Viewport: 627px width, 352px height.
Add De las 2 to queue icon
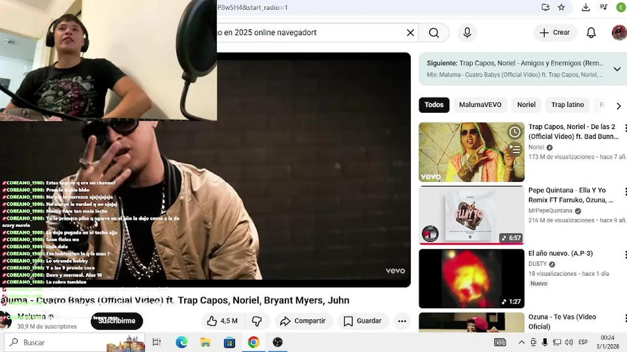(x=514, y=149)
